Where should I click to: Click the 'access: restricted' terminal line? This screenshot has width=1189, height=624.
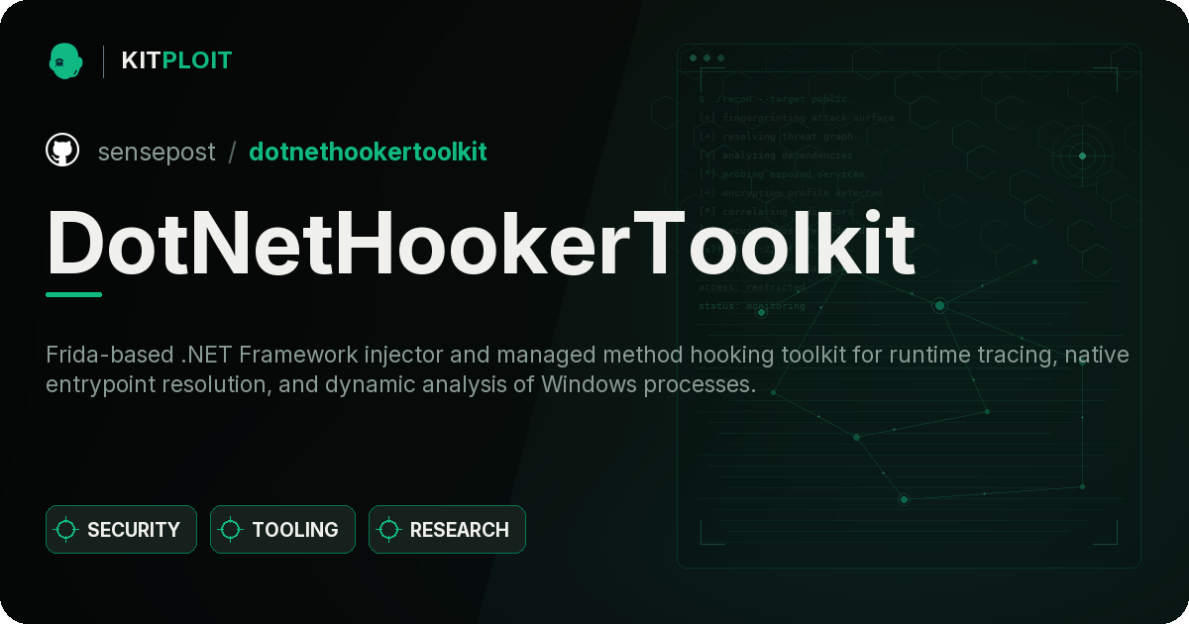(752, 287)
